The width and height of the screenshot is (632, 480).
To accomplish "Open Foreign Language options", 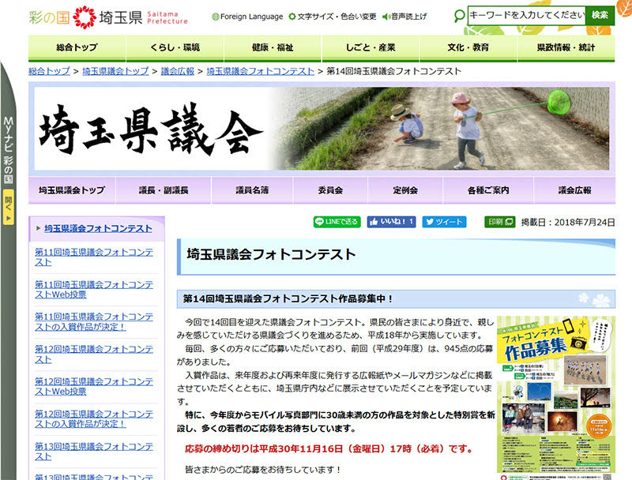I will coord(247,17).
